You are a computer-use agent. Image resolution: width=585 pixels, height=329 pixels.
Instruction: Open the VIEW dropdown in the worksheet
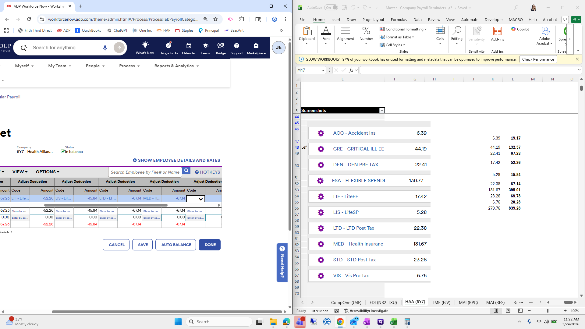(x=19, y=172)
